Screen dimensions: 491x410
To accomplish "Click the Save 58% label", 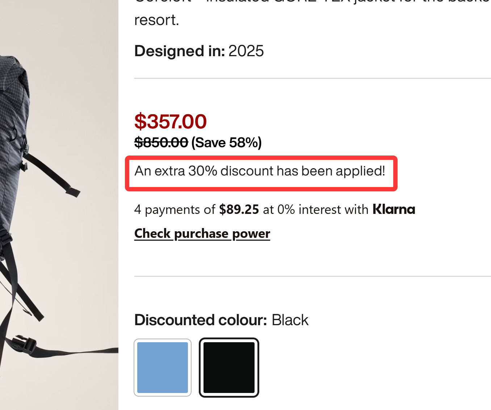I will pos(226,143).
